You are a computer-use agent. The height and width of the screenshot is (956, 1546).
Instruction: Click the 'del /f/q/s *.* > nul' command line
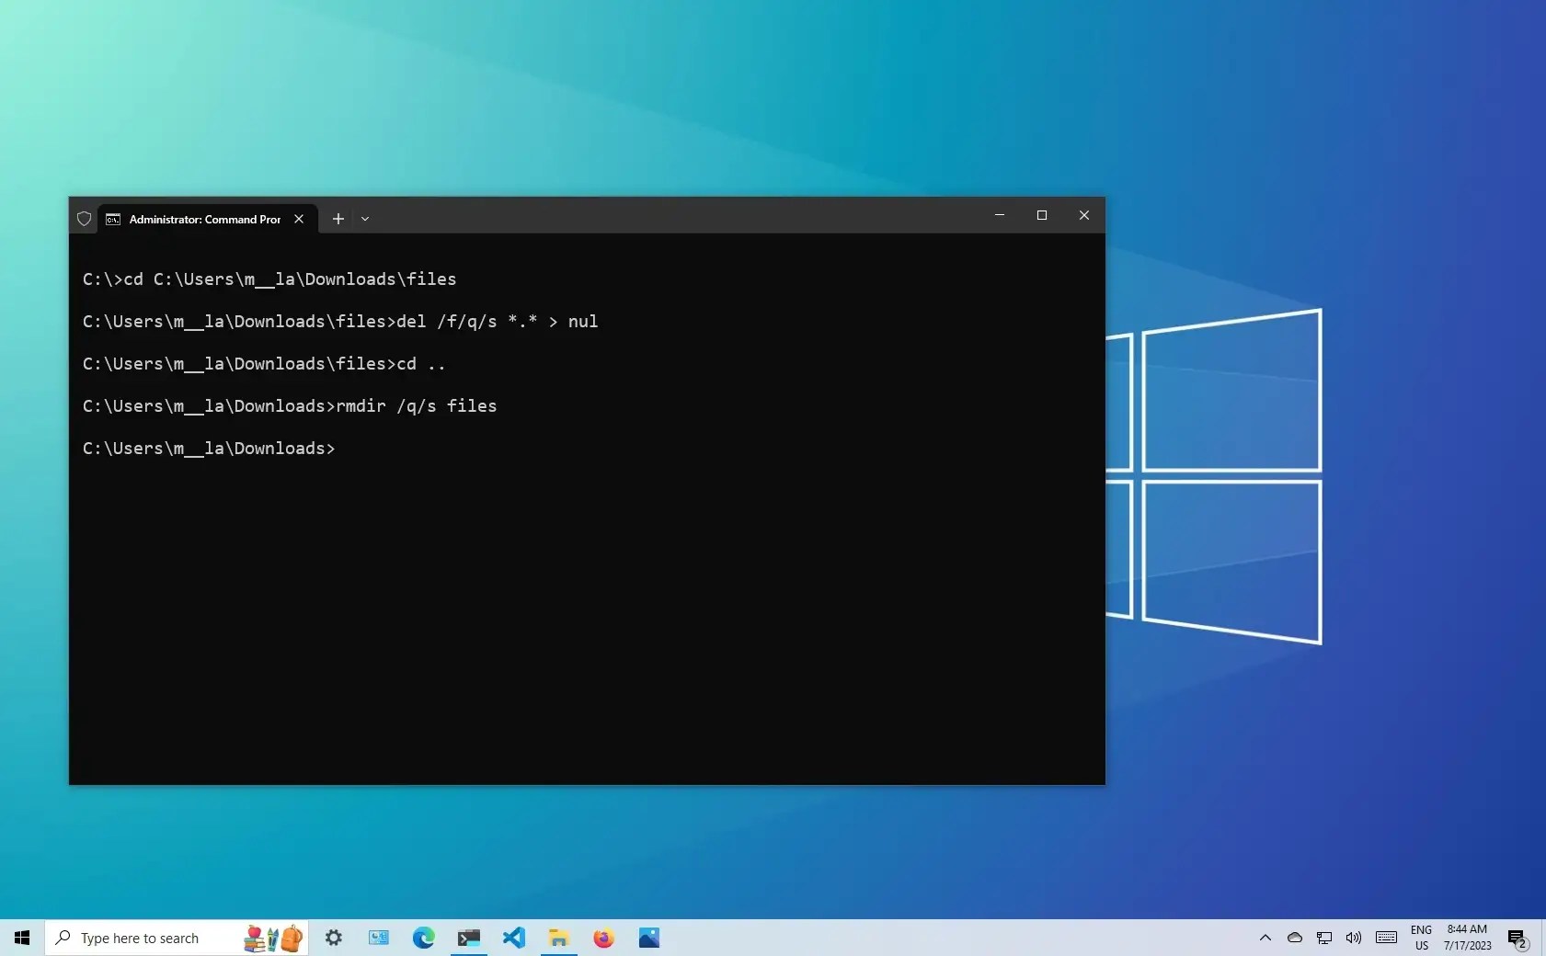(340, 322)
